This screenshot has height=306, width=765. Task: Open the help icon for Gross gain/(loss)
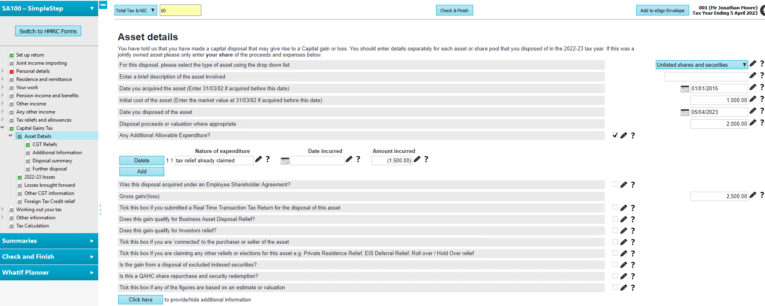point(762,196)
